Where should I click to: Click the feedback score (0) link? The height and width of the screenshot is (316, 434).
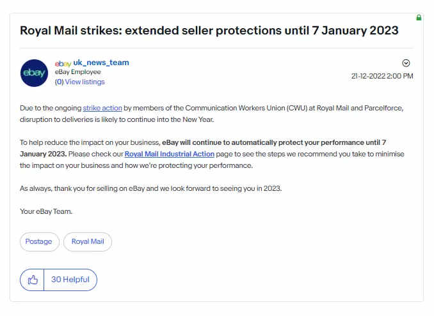point(60,82)
